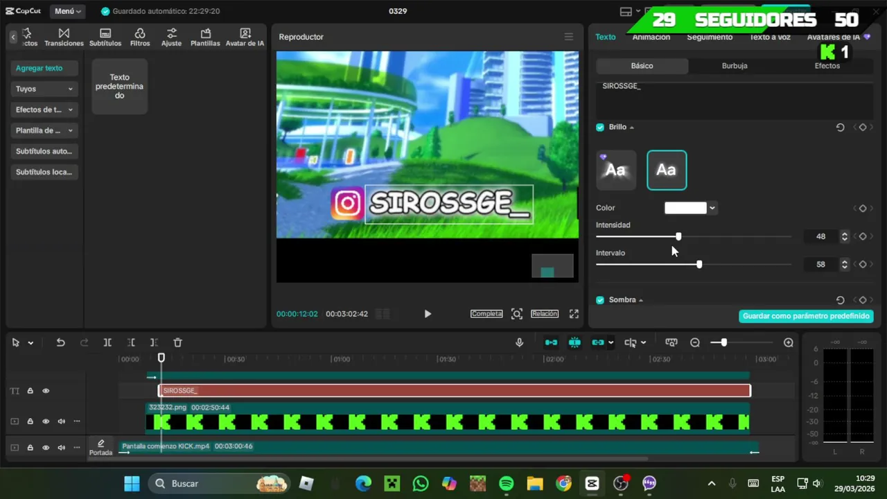This screenshot has width=887, height=499.
Task: Click the timeline zoom out magnifier
Action: click(695, 342)
